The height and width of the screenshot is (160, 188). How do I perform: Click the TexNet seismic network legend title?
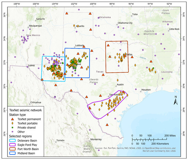coord(25,110)
